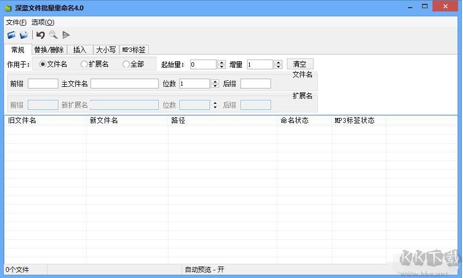Switch to the MP3标签 tab
This screenshot has width=463, height=278.
tap(134, 50)
